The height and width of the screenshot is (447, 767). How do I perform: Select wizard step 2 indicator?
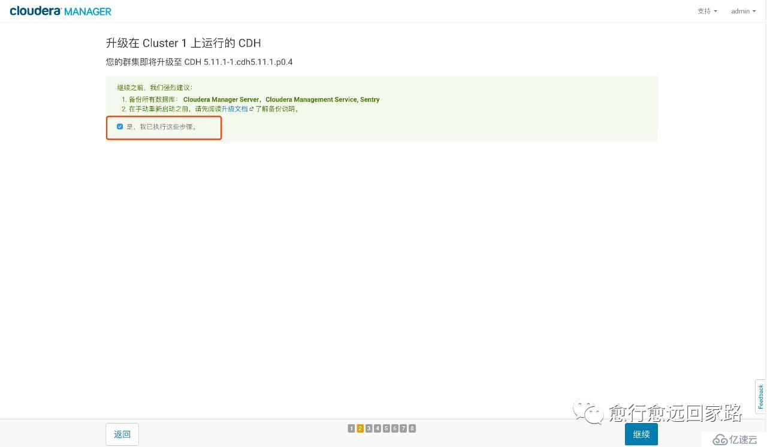pyautogui.click(x=360, y=428)
